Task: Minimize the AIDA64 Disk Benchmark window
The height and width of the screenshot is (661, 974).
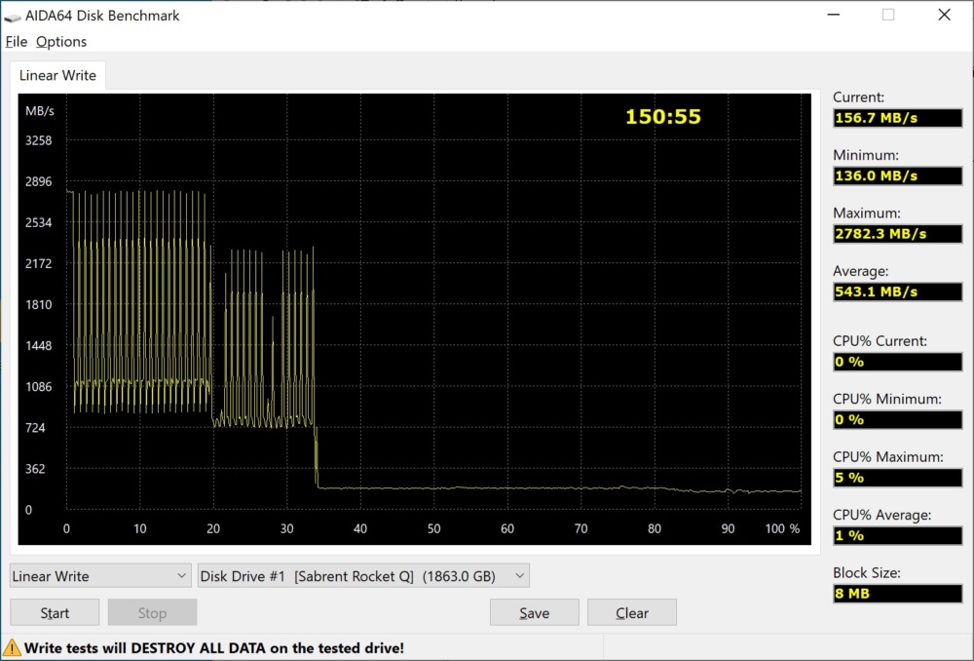Action: pos(834,15)
